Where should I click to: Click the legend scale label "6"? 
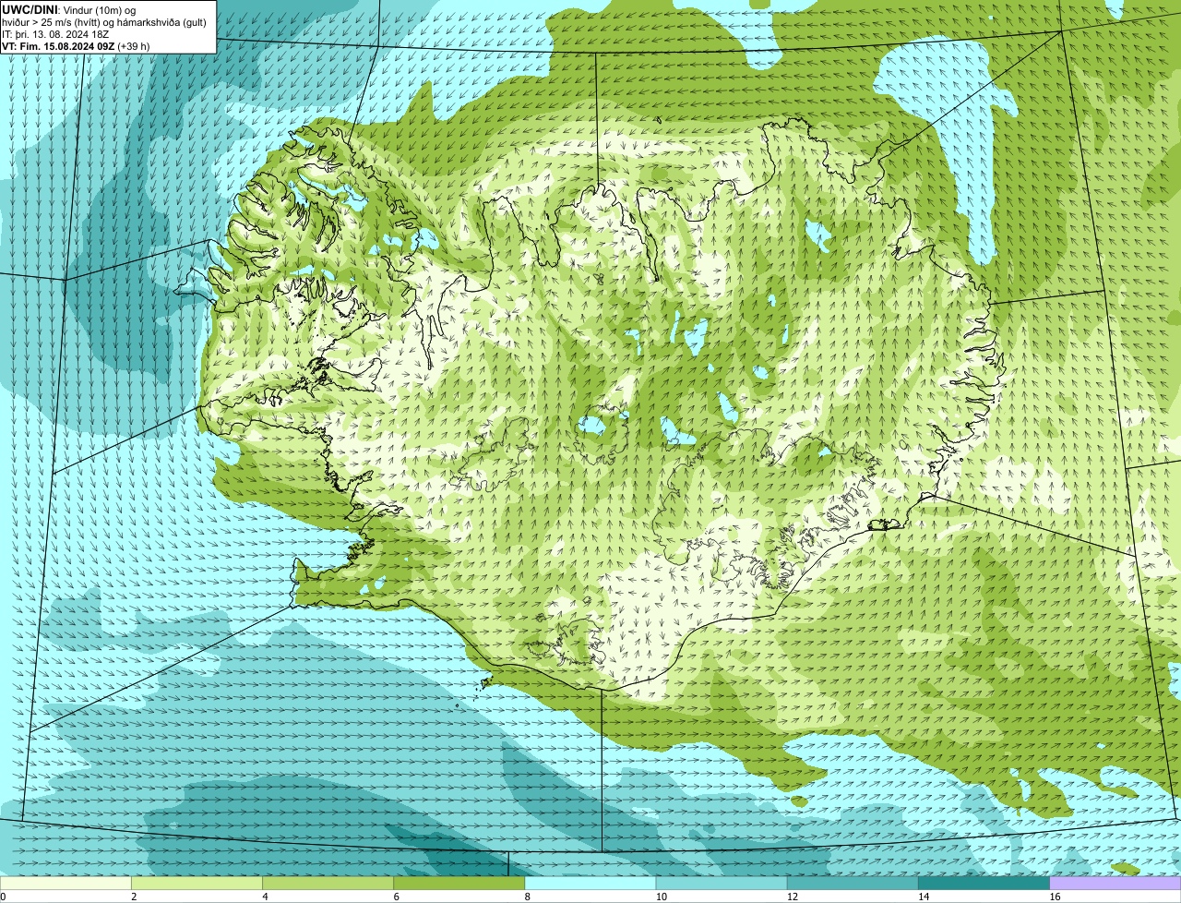point(397,897)
